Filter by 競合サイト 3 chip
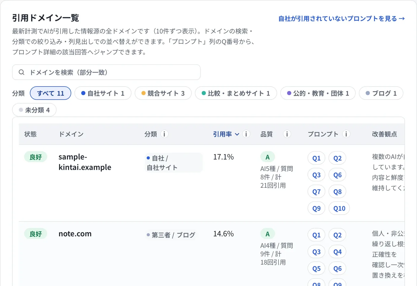 [163, 93]
